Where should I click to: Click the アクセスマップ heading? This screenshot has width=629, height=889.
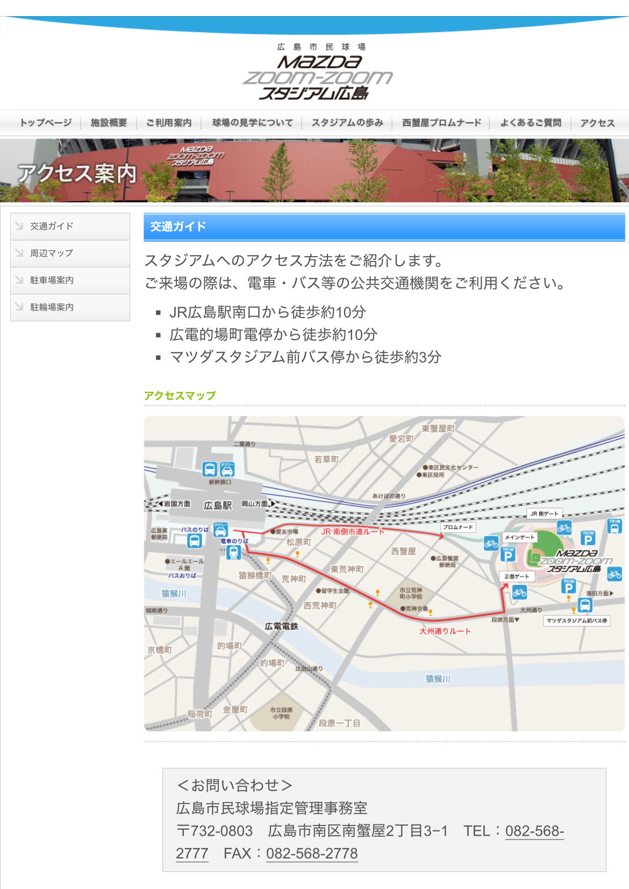pos(180,396)
